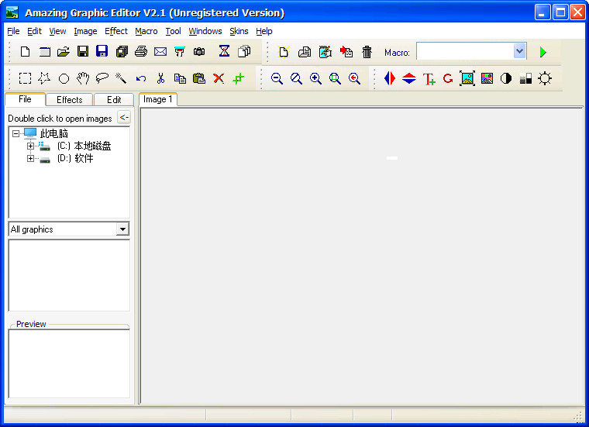Select the D: drive in tree
The height and width of the screenshot is (427, 589).
tap(75, 158)
